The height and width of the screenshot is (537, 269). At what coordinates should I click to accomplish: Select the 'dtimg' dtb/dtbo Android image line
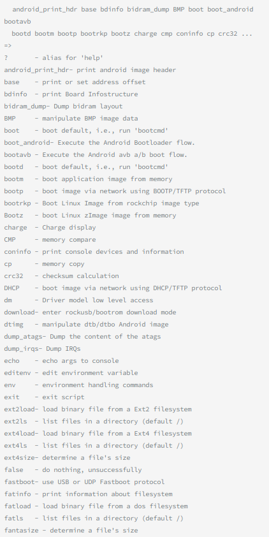click(86, 325)
